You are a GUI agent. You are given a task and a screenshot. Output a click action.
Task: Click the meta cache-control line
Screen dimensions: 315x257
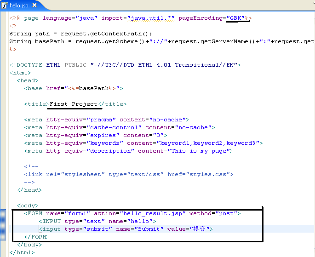120,127
